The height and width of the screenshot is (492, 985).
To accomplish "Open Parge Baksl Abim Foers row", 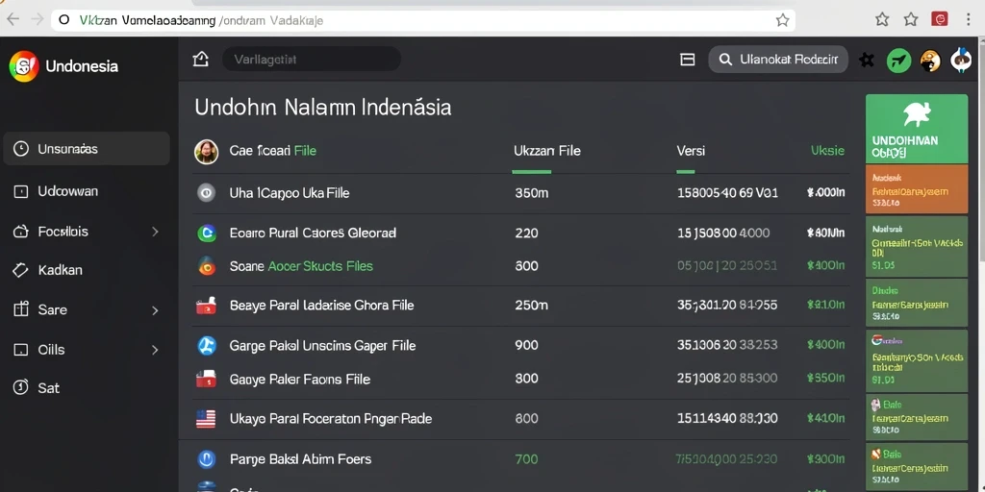I will click(x=520, y=459).
